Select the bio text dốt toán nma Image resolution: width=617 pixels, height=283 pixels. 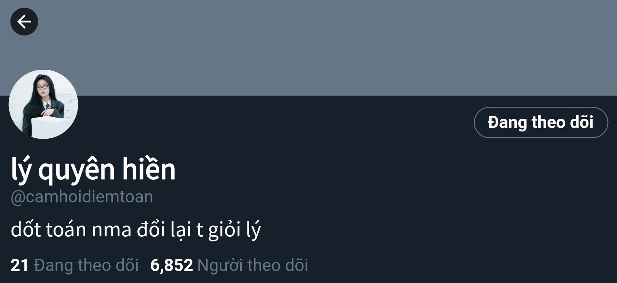click(71, 229)
